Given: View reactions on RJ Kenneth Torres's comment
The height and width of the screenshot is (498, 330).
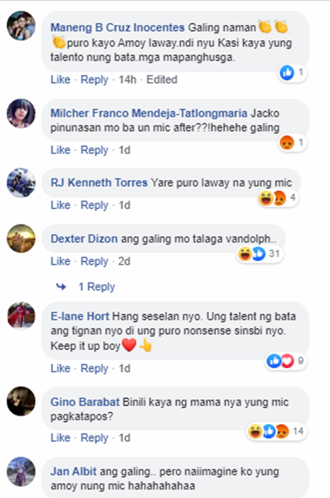Looking at the screenshot, I should pyautogui.click(x=278, y=198).
